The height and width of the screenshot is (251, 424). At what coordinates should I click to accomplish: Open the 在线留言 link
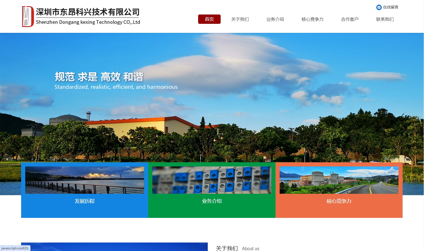tap(391, 7)
